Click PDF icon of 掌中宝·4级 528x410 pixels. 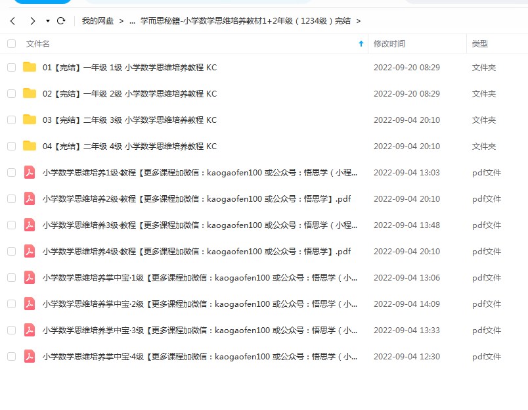coord(30,356)
